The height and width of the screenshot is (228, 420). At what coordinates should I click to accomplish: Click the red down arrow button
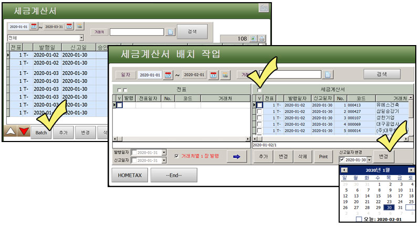point(24,131)
